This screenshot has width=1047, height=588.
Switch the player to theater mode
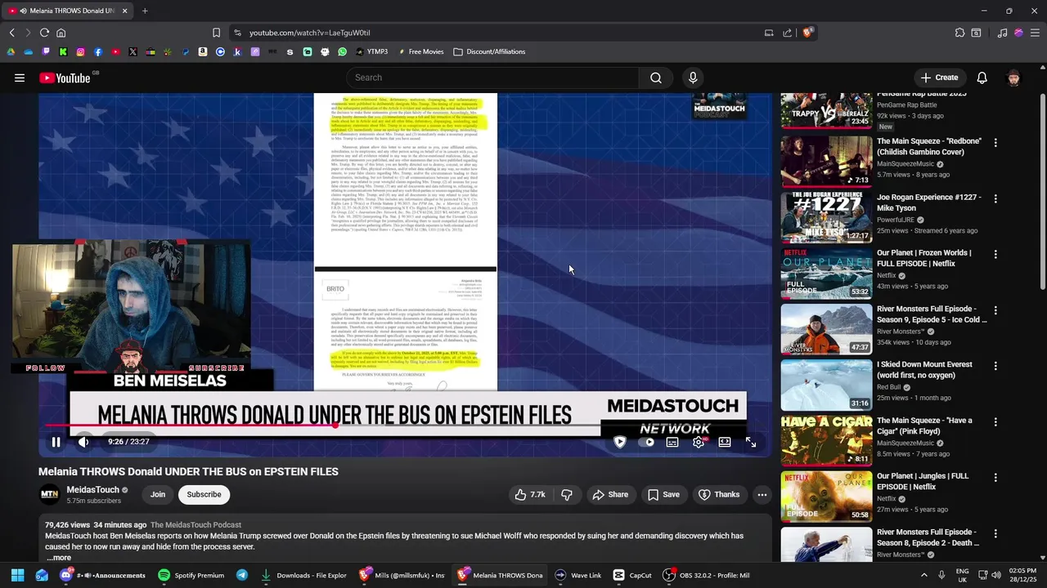725,442
